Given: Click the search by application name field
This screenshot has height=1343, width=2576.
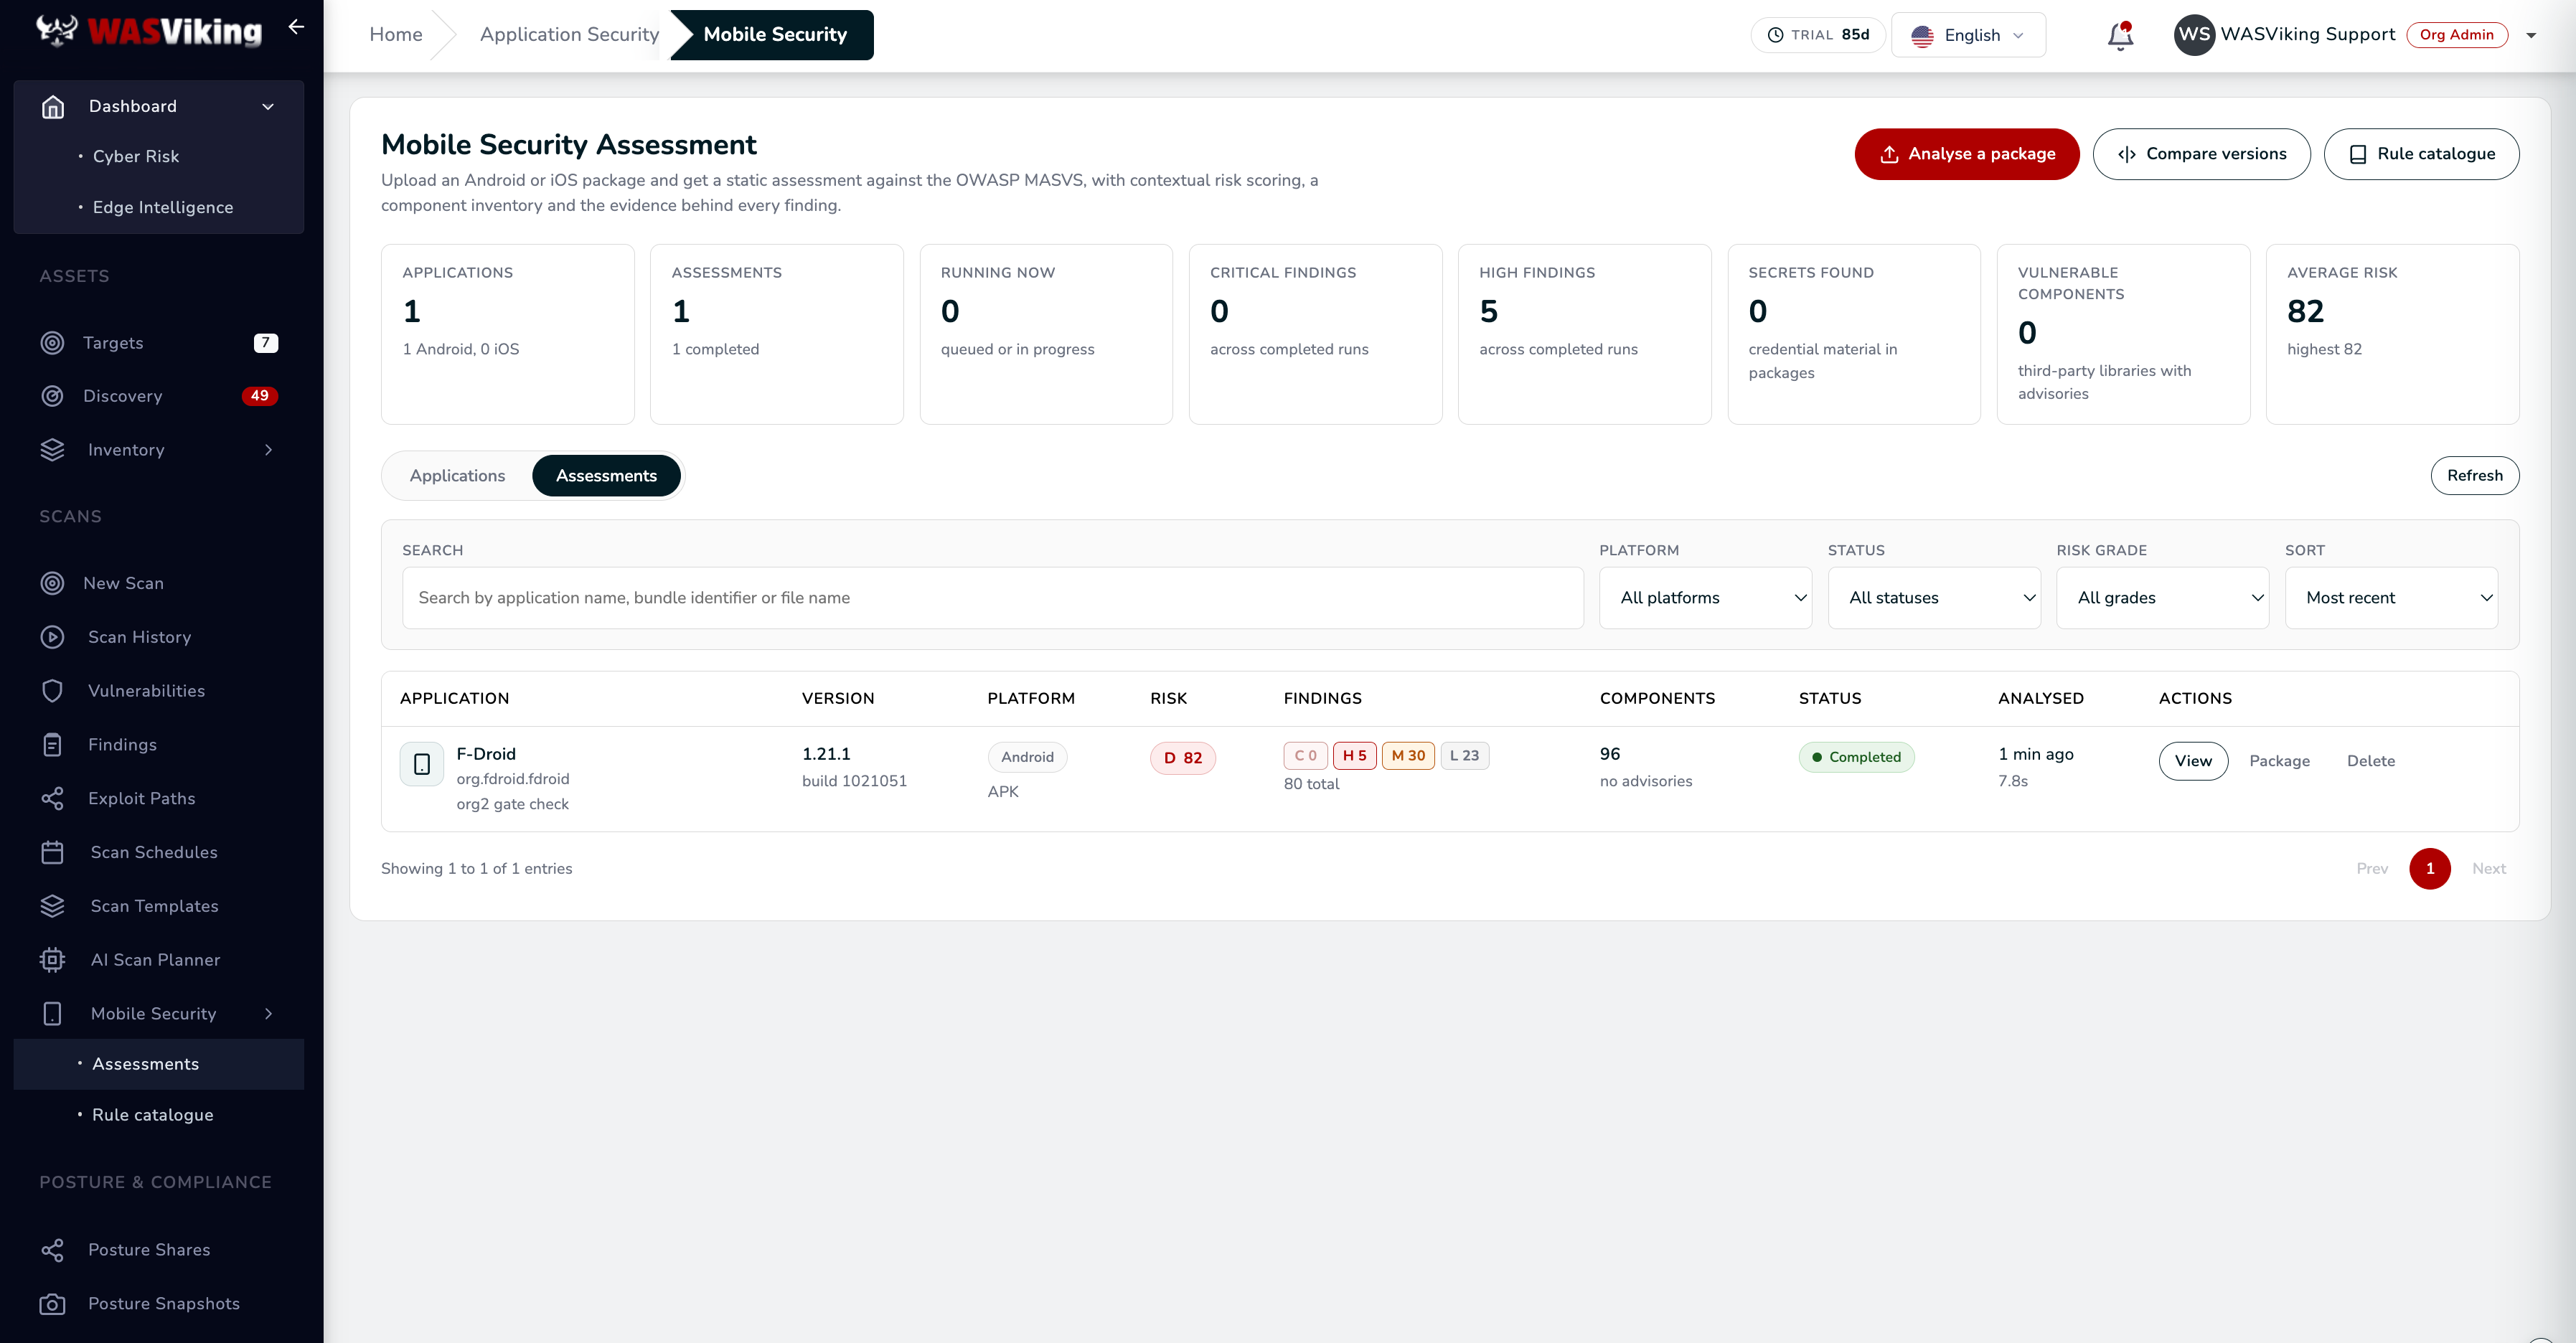Looking at the screenshot, I should point(992,598).
